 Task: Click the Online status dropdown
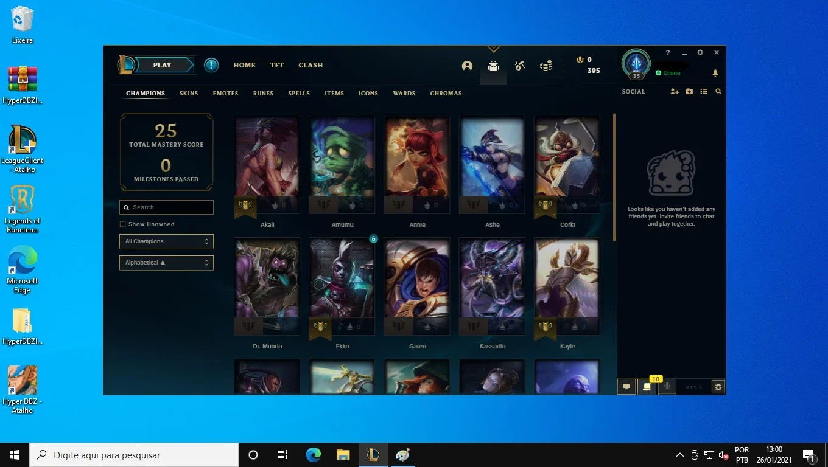[x=668, y=73]
